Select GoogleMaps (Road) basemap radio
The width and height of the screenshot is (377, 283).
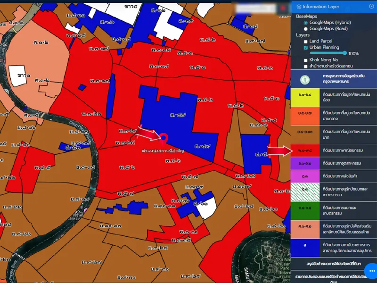(306, 29)
